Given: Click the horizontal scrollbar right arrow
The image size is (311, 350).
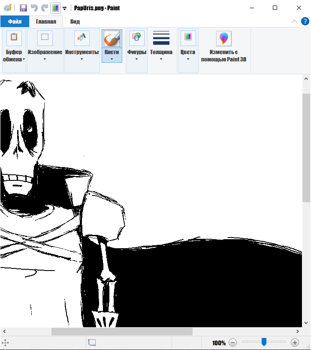Looking at the screenshot, I should (298, 332).
